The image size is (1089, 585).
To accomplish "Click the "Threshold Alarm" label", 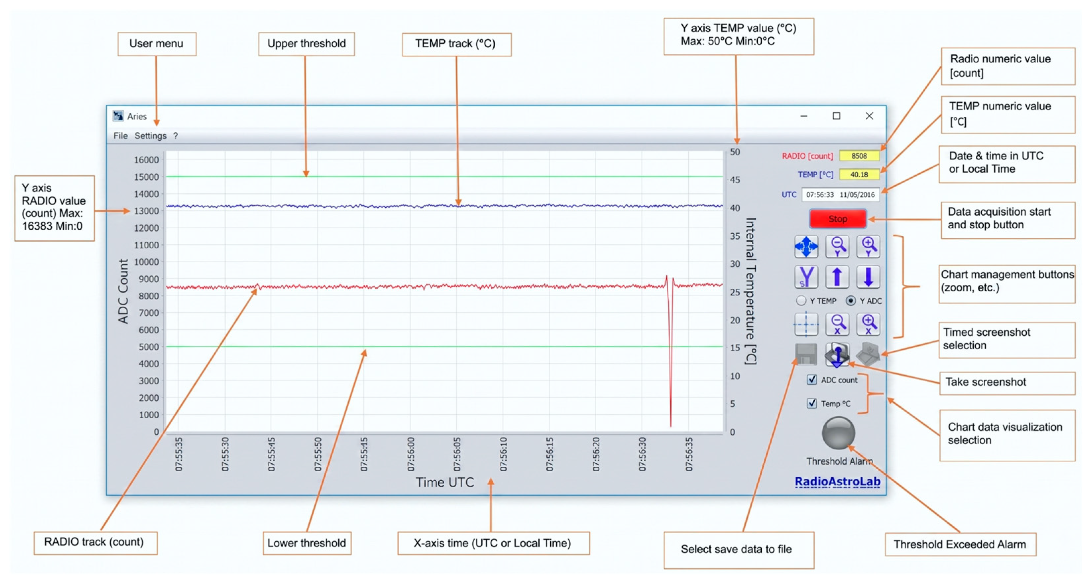I will click(839, 461).
